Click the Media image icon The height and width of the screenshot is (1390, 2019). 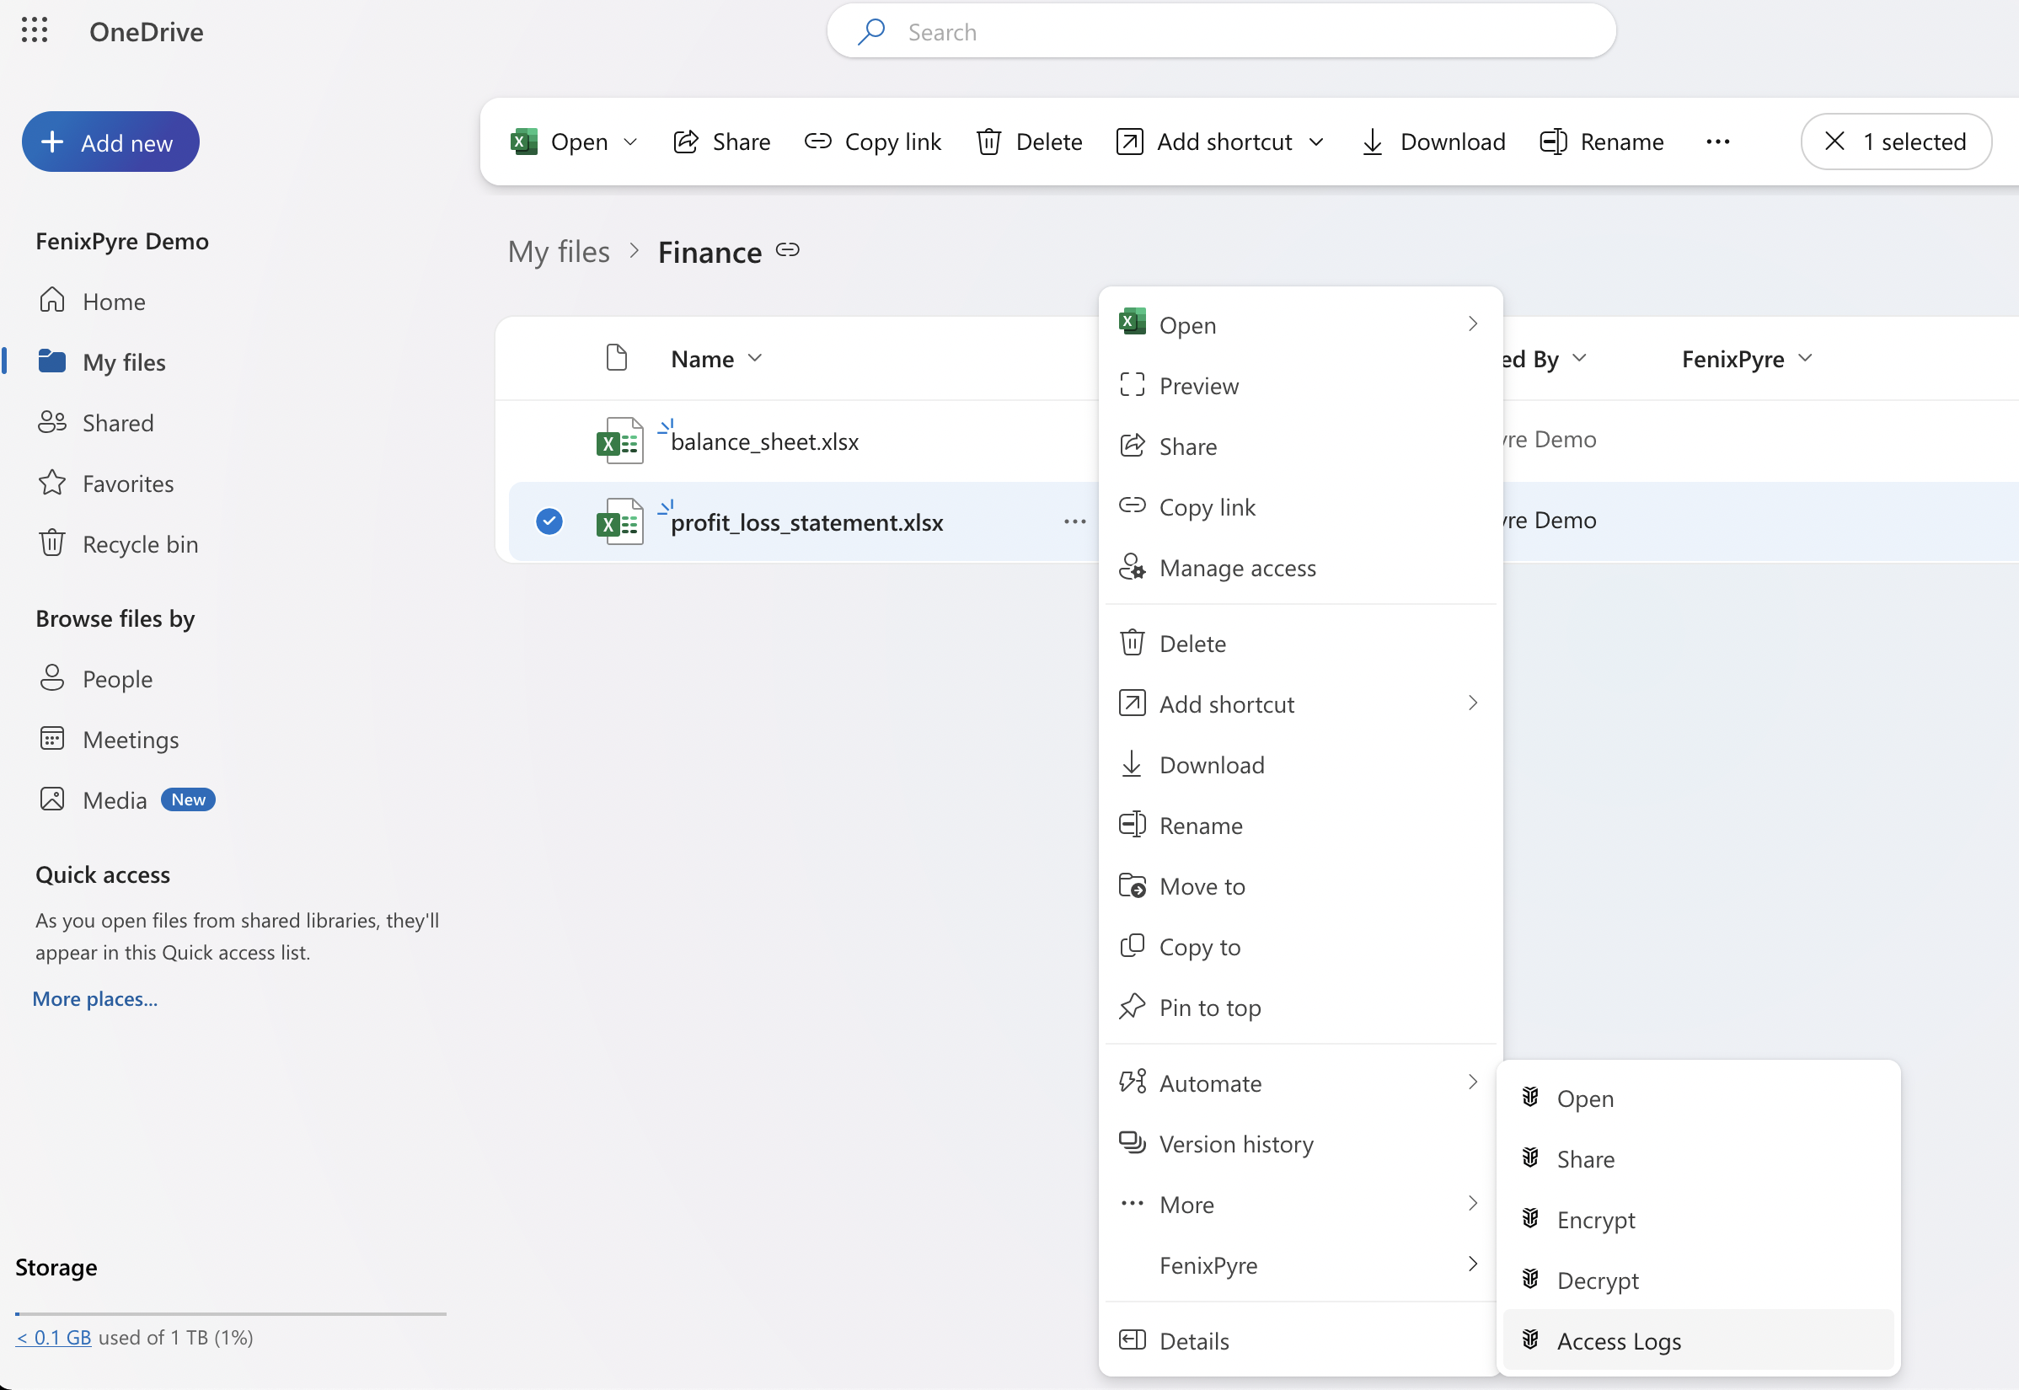tap(52, 799)
